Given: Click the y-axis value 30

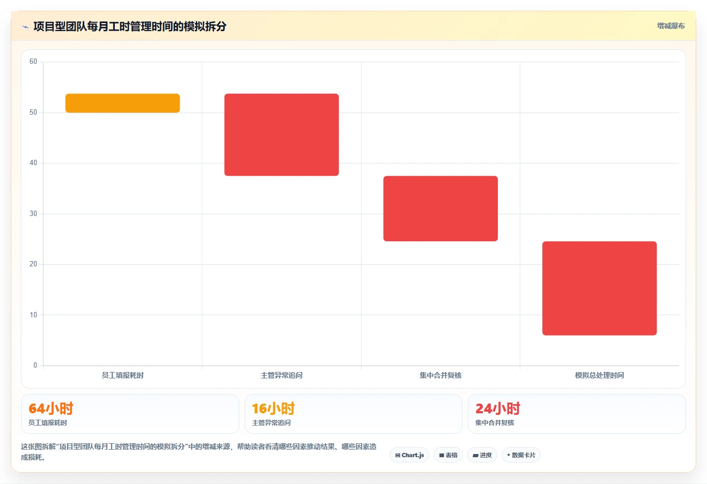Looking at the screenshot, I should [x=33, y=214].
